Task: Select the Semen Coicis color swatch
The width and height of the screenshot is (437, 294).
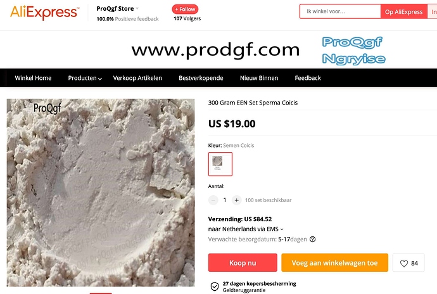Action: pyautogui.click(x=220, y=164)
